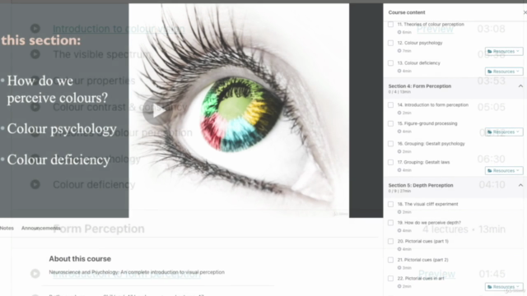Click the Course content panel title

pyautogui.click(x=407, y=12)
